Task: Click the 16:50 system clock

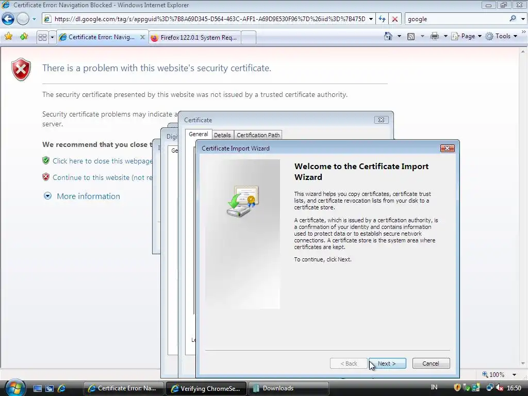Action: coord(514,388)
